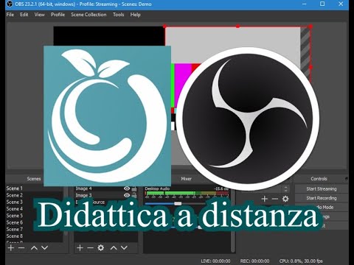This screenshot has height=265, width=354.
Task: Open transition properties gear icon
Action: pos(285,199)
